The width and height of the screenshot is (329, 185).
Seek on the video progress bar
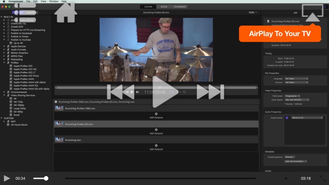[x=160, y=178]
